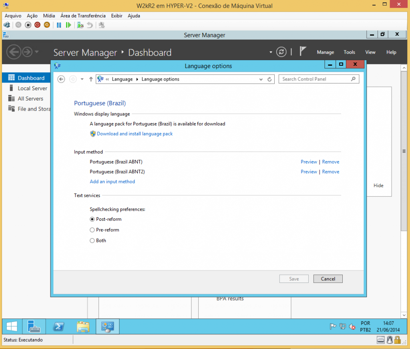Expand the address bar history dropdown
The image size is (410, 349).
[x=261, y=79]
